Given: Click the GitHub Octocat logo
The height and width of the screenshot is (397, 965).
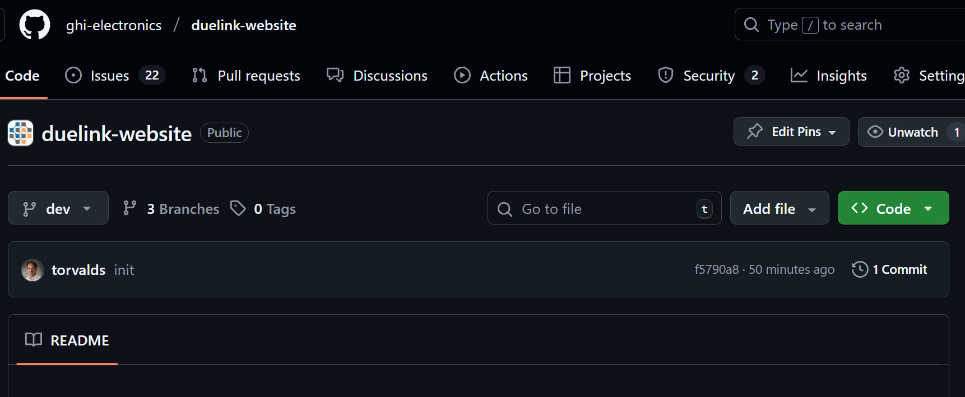Looking at the screenshot, I should click(x=35, y=25).
